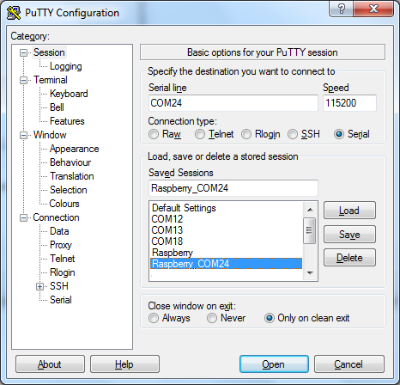Click the Open button

(x=274, y=364)
